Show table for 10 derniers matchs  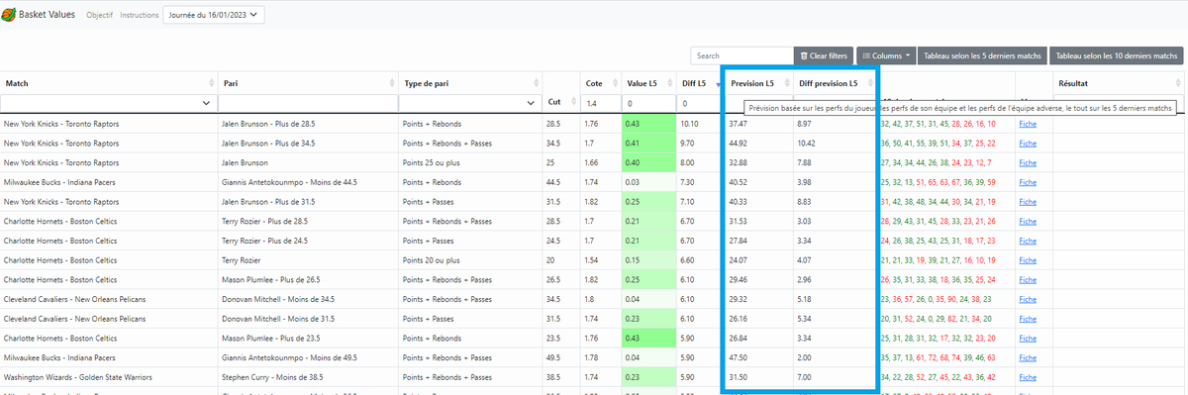1117,56
